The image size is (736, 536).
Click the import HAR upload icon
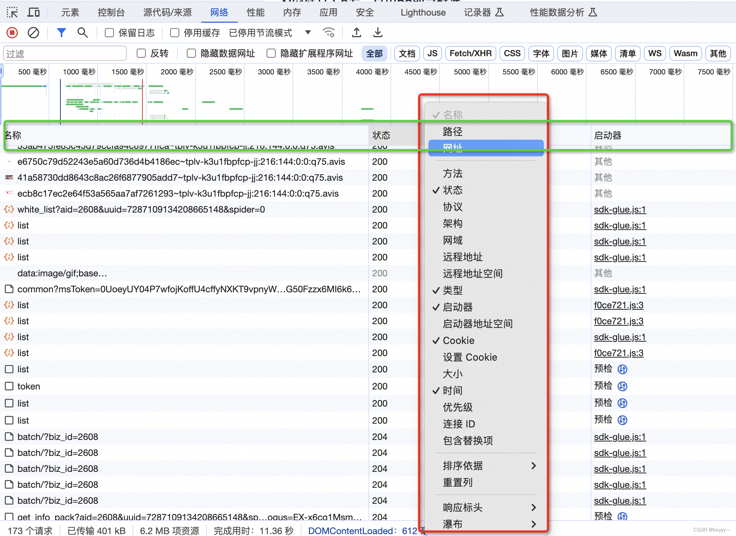pos(356,33)
